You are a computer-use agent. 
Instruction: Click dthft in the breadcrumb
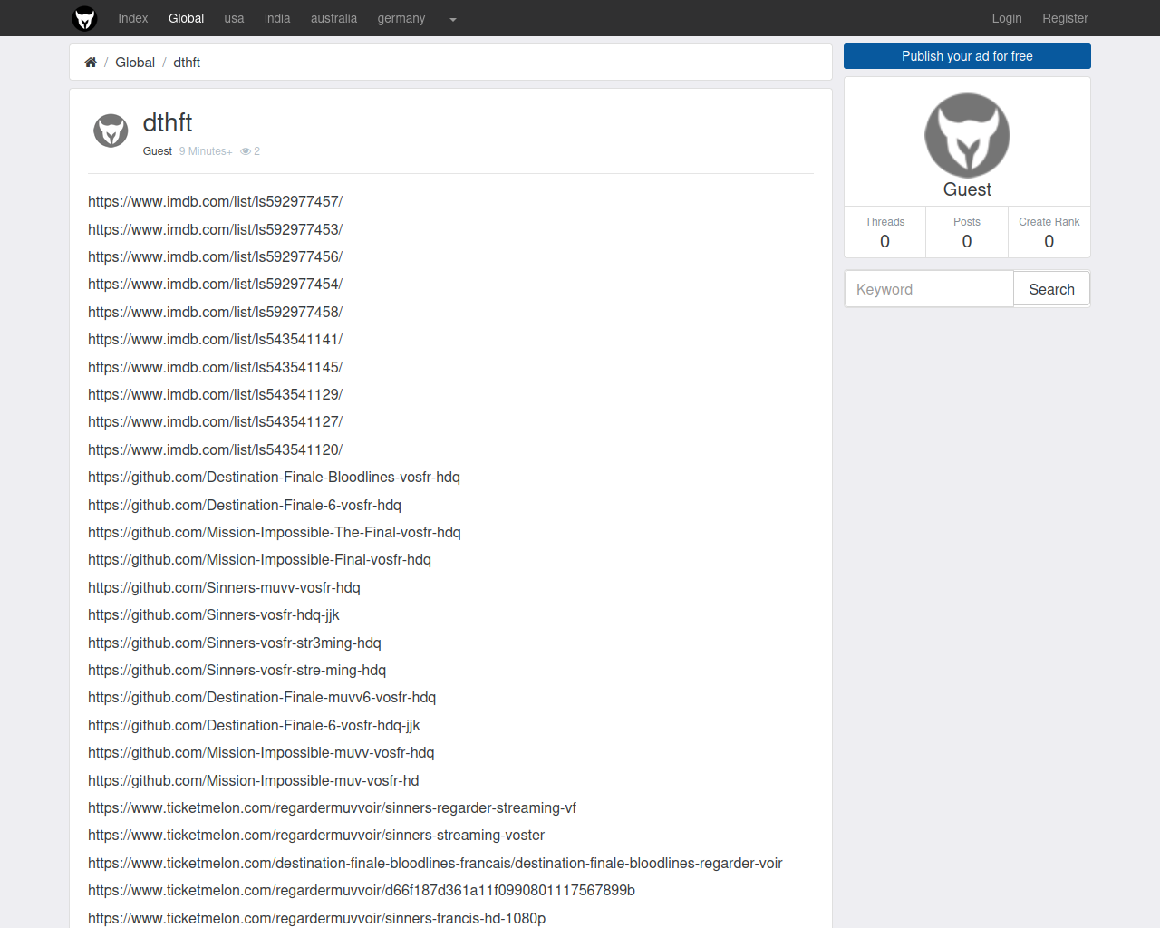tap(187, 63)
